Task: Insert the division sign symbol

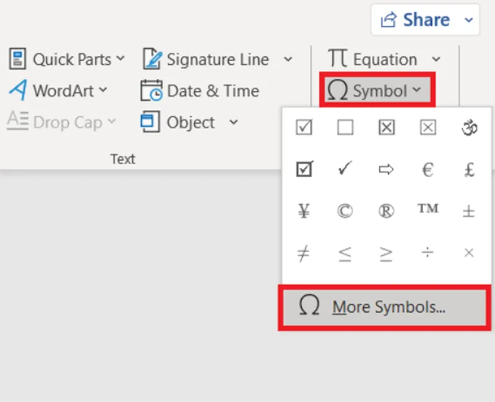Action: pyautogui.click(x=428, y=253)
